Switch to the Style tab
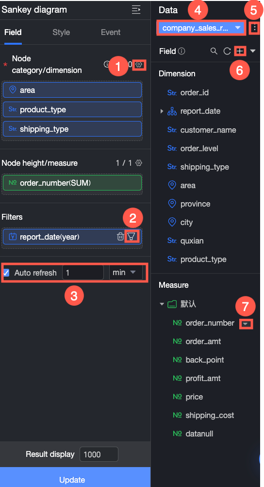 point(61,32)
